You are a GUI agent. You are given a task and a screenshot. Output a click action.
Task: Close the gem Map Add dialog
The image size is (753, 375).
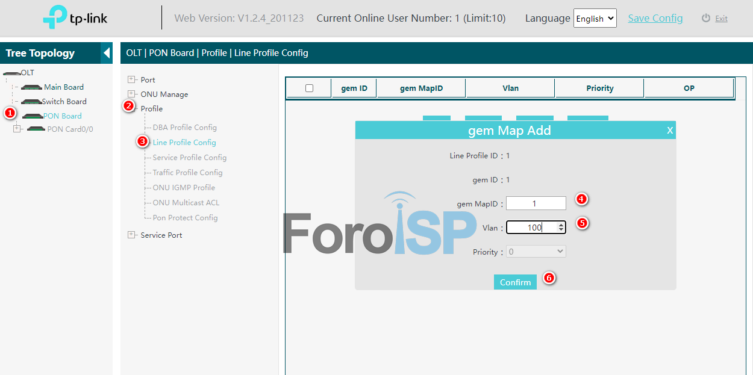(669, 131)
